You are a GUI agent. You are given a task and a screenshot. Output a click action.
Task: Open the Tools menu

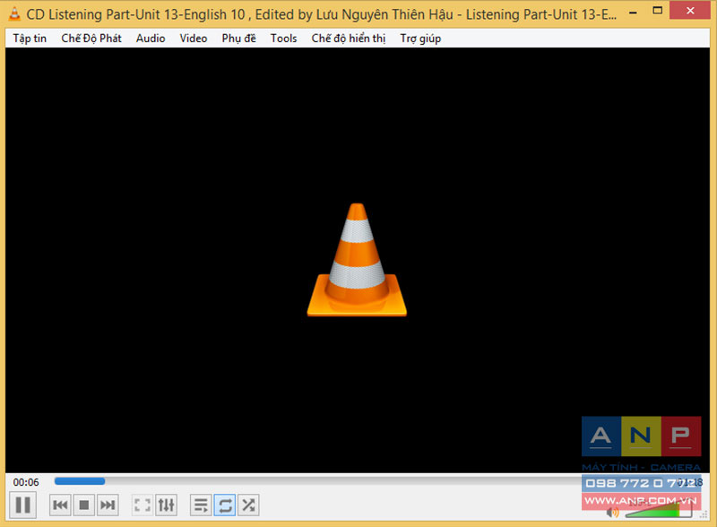click(283, 39)
